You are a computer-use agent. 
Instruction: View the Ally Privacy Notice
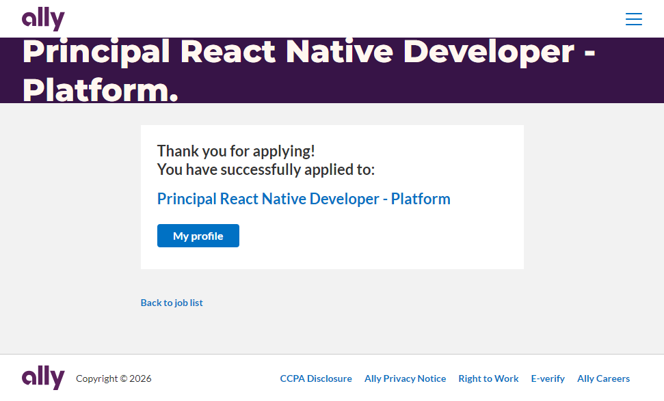[405, 378]
